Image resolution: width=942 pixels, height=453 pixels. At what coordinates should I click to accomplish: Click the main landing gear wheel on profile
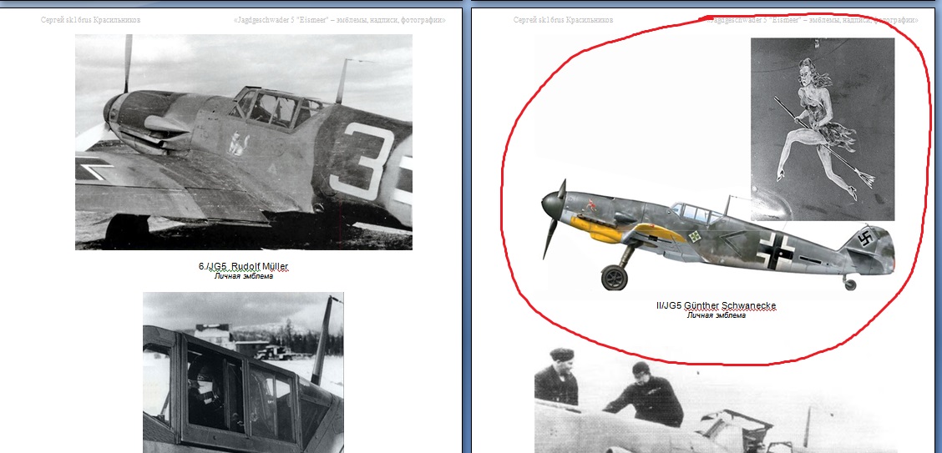point(615,278)
